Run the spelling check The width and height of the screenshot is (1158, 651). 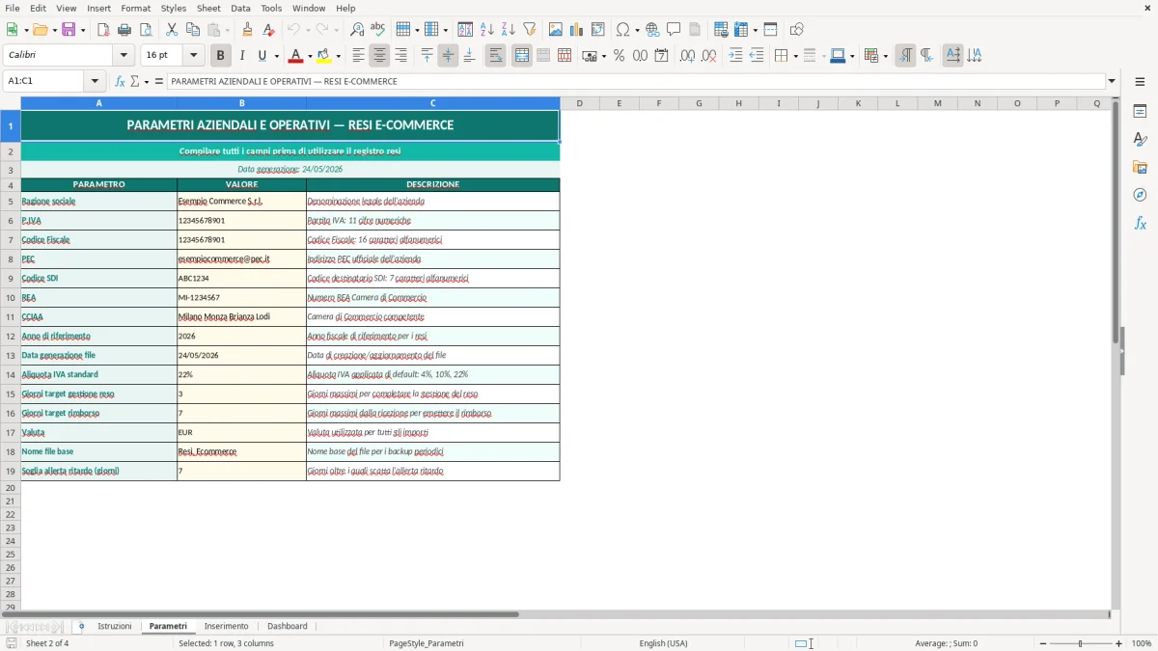tap(377, 30)
